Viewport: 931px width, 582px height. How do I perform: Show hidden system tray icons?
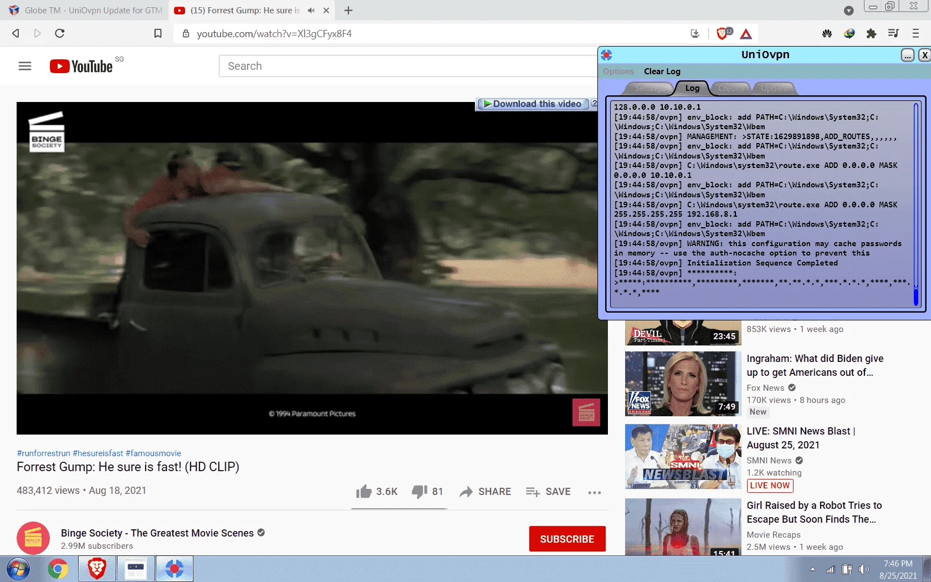pyautogui.click(x=812, y=569)
